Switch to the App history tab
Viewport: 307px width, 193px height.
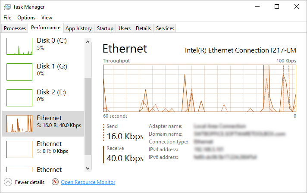pos(78,28)
